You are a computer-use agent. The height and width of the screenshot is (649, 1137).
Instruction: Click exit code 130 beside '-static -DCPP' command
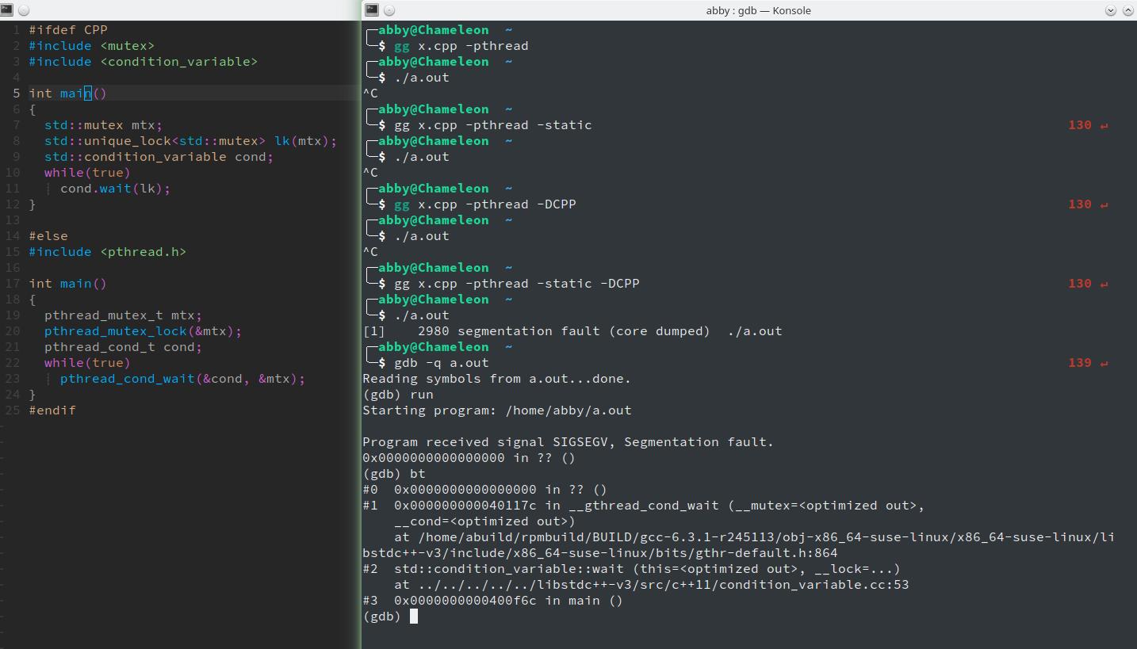(1080, 284)
